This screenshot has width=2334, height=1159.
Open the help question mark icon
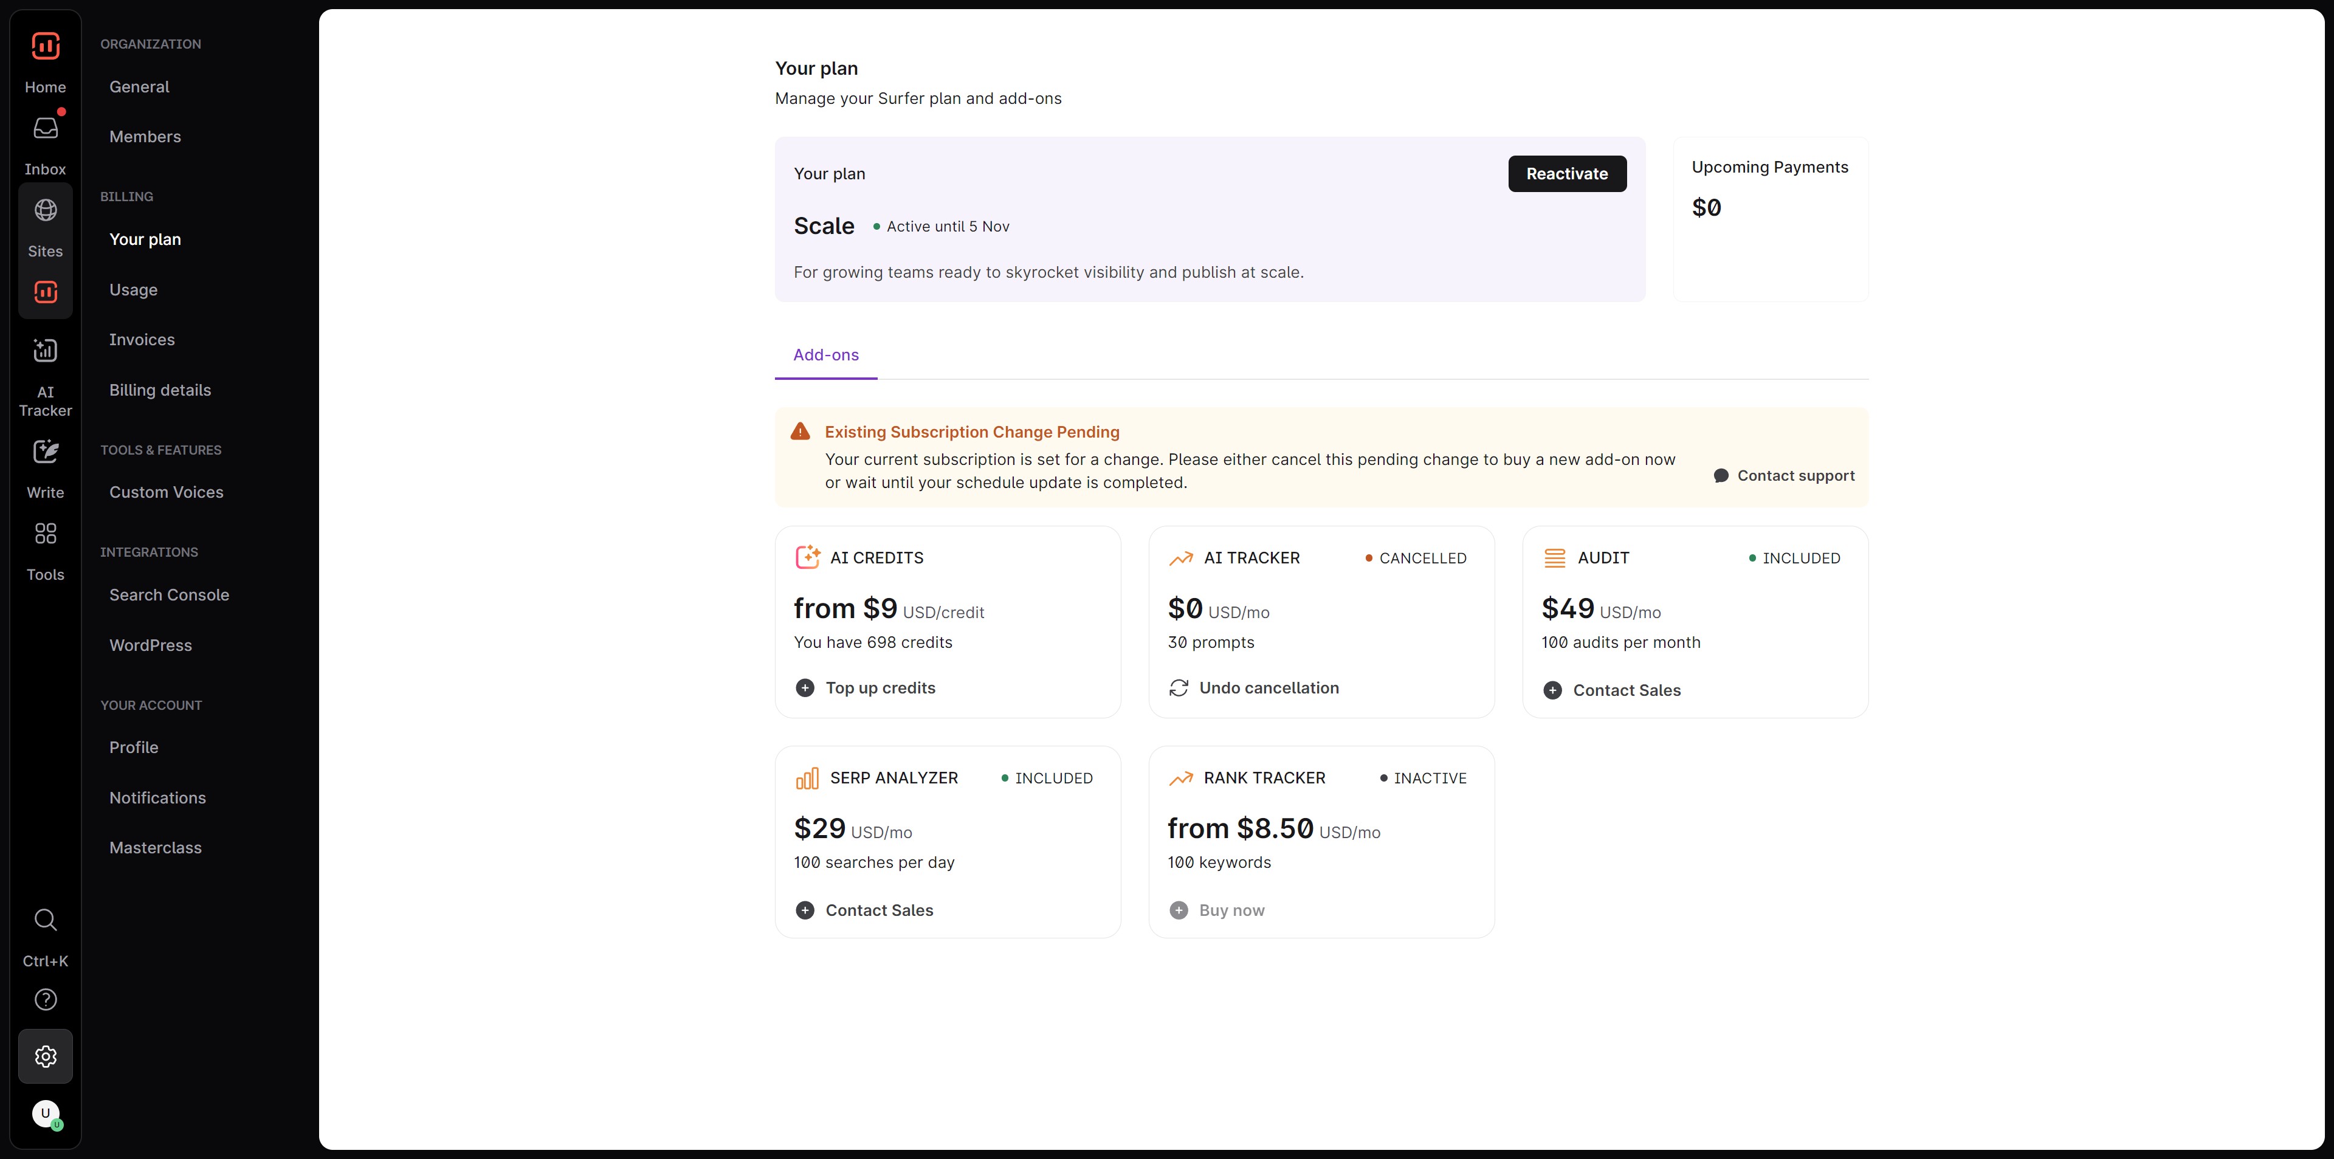(x=46, y=1000)
